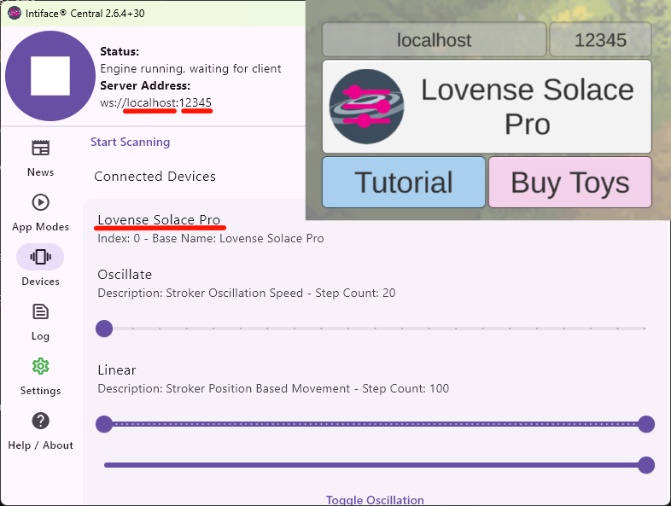The height and width of the screenshot is (506, 671).
Task: Click the Linear range slider right handle
Action: point(646,424)
